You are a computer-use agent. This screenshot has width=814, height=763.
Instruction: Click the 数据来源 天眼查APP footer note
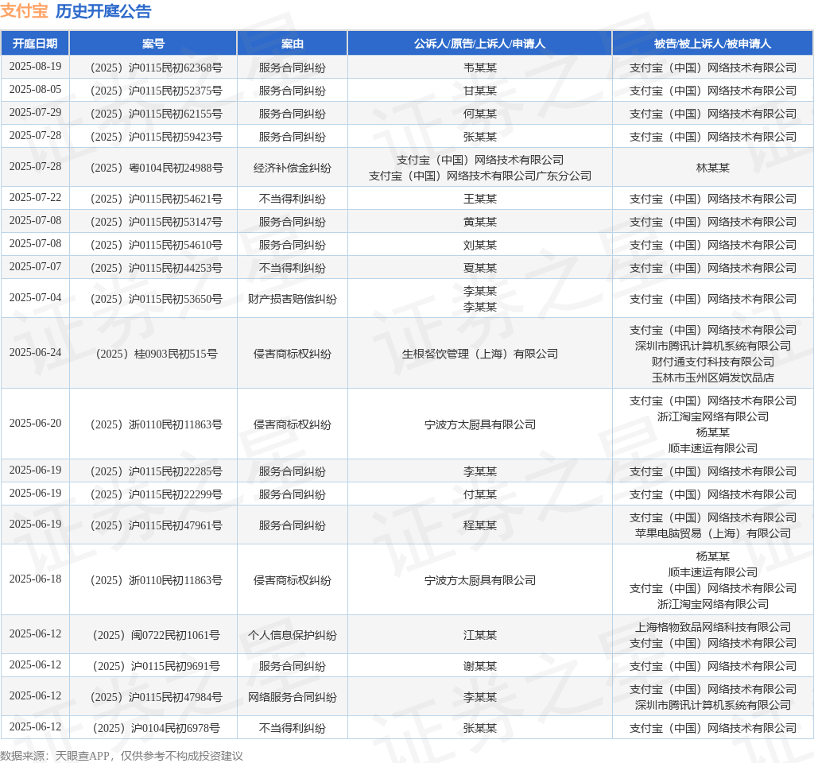122,756
